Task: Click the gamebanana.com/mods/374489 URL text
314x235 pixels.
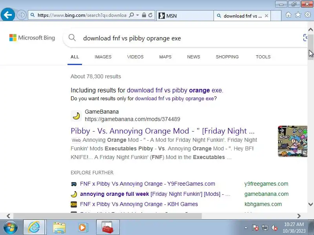Action: click(132, 119)
